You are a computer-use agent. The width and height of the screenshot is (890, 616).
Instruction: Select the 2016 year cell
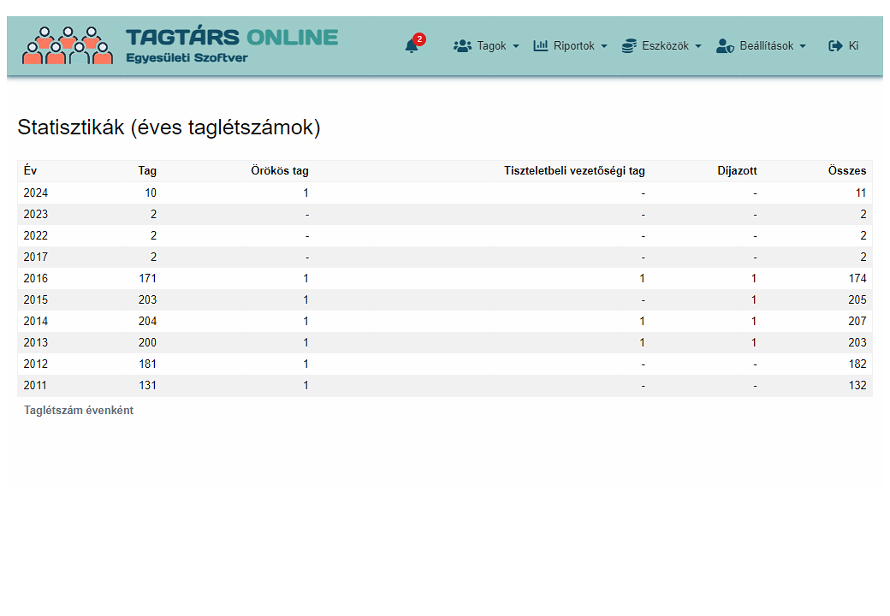tap(36, 279)
